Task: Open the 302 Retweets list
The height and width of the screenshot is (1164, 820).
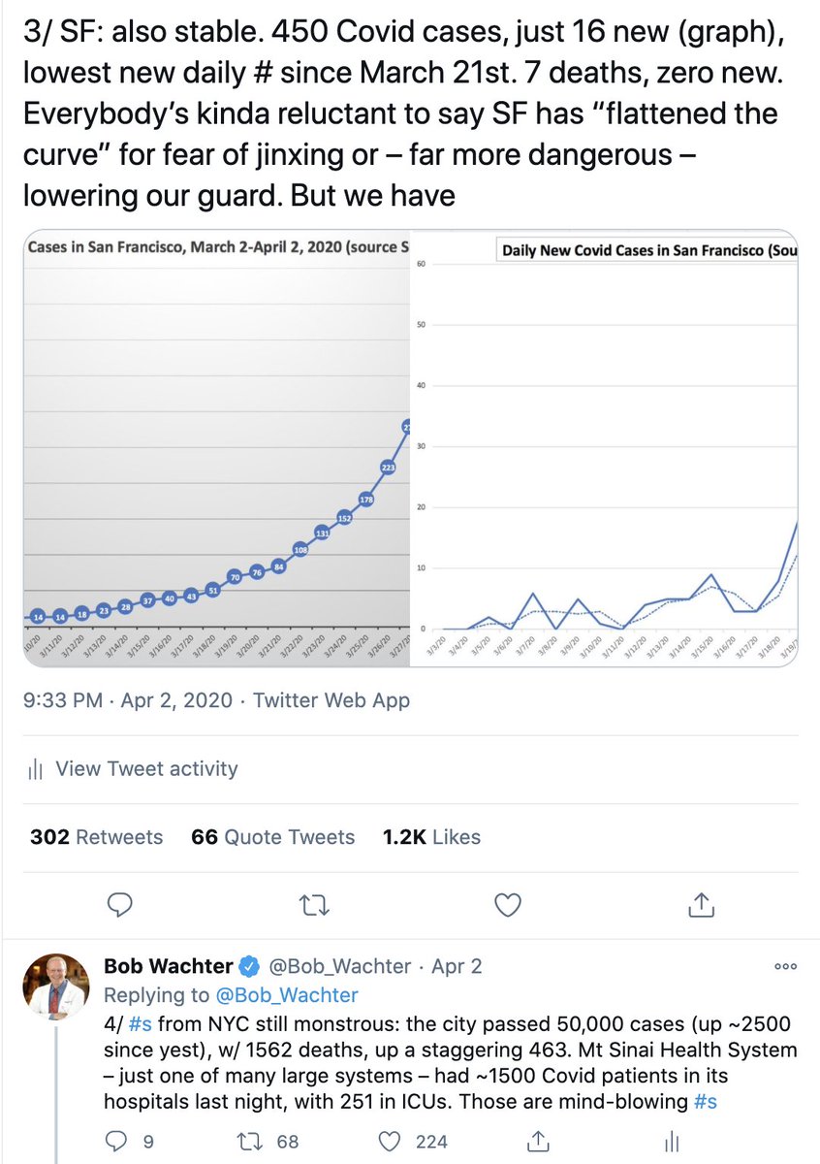Action: [97, 836]
